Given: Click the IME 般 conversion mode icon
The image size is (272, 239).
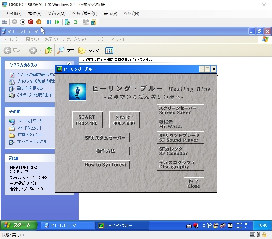Looking at the screenshot, I should [209, 226].
